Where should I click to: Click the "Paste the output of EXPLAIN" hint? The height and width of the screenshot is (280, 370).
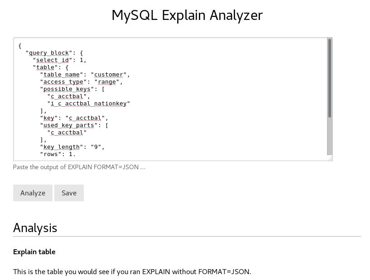[79, 167]
